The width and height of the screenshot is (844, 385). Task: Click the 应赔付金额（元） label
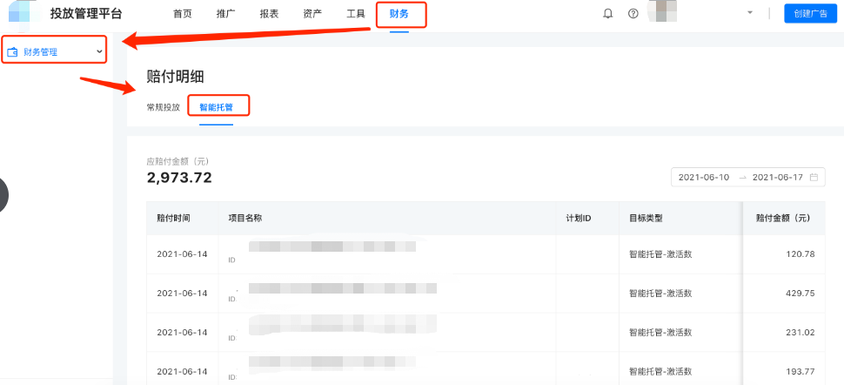(x=178, y=160)
